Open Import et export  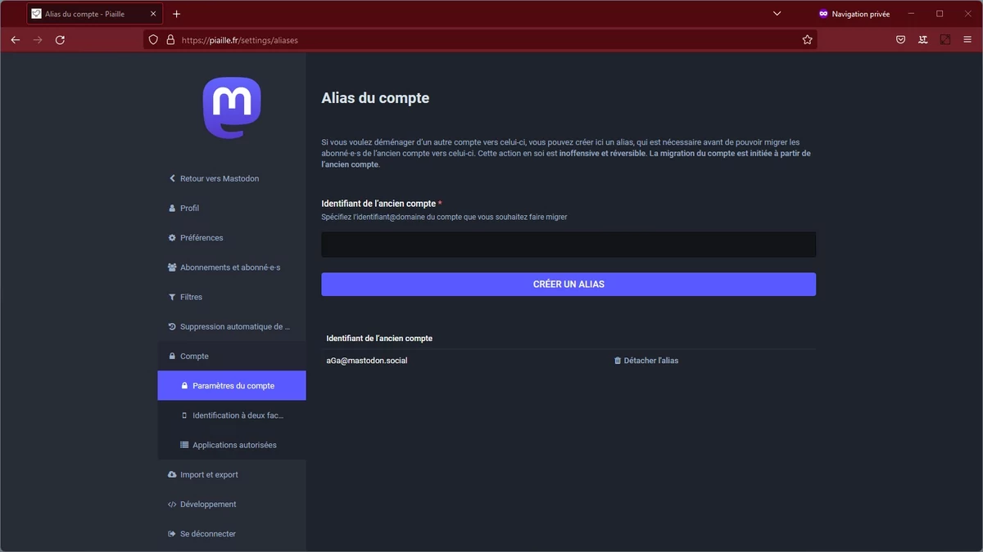tap(232, 474)
